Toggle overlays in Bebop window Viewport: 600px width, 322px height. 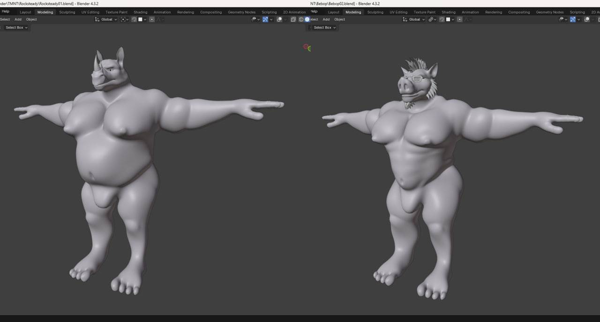(x=586, y=19)
